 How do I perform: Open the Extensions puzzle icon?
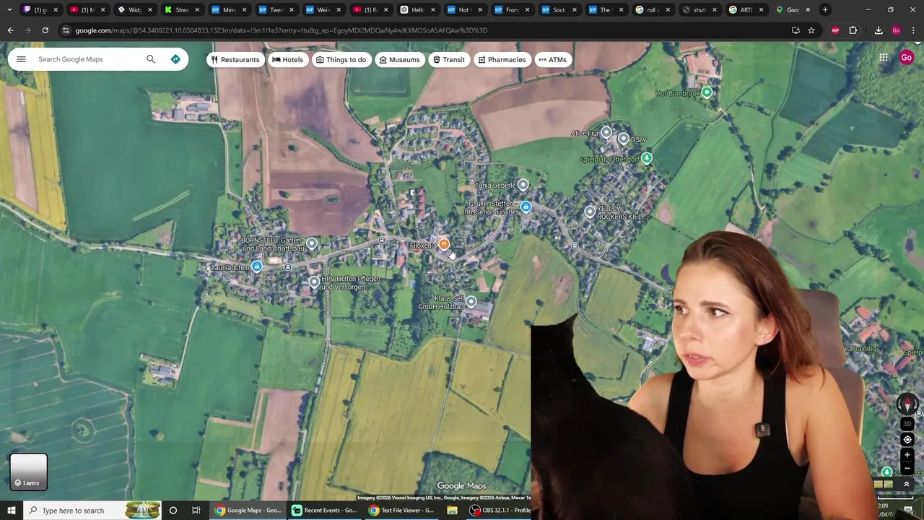click(x=853, y=30)
